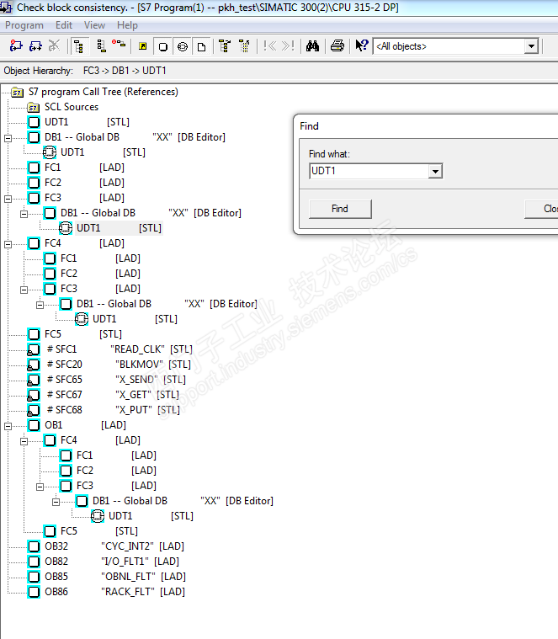Collapse FC3 under top-level FC4
The height and width of the screenshot is (639, 558).
tap(24, 290)
